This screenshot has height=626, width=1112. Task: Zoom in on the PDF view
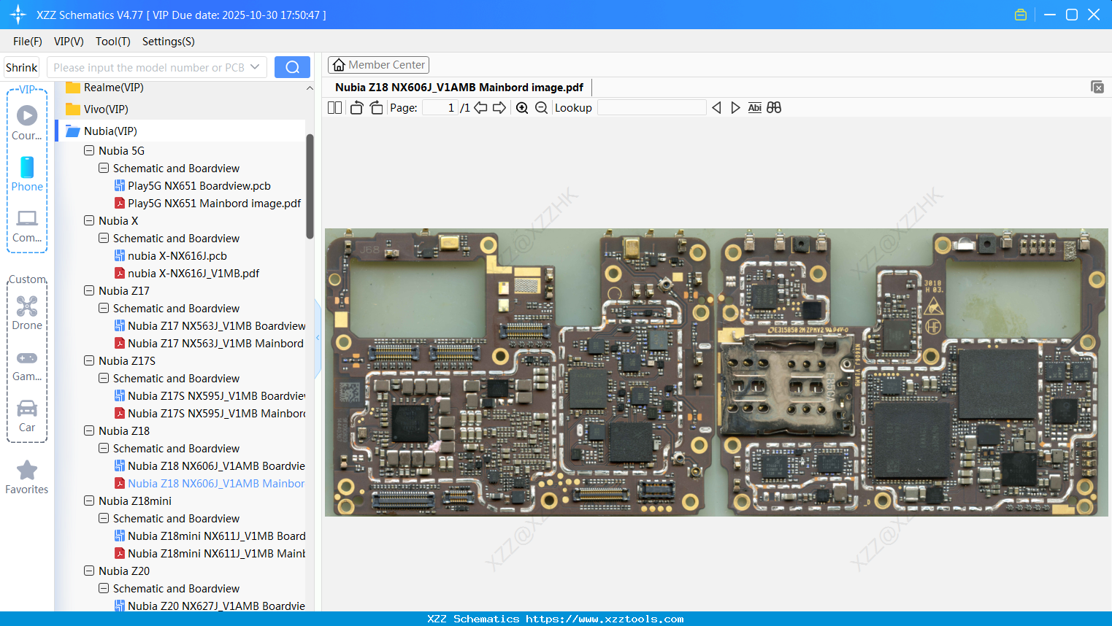522,107
